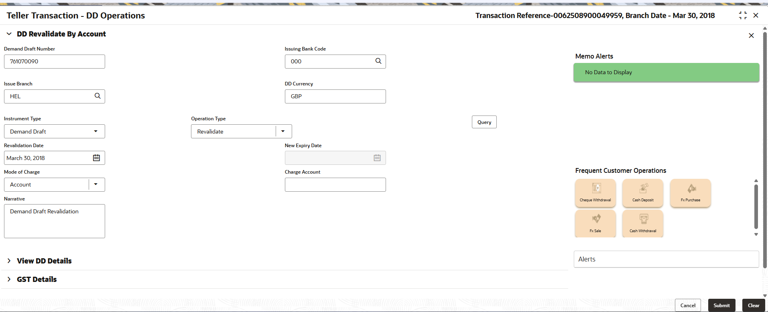Open the Fx Sale operation tile

click(x=595, y=224)
